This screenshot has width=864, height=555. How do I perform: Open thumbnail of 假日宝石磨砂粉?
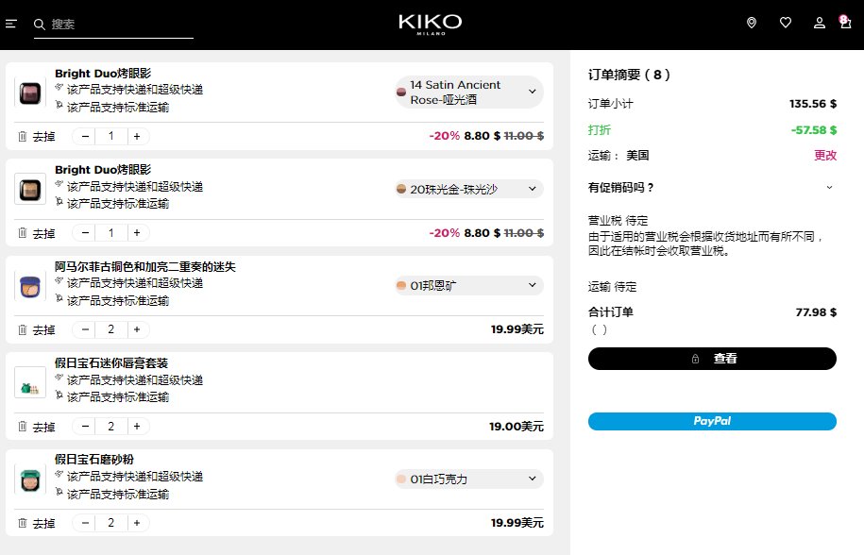tap(30, 479)
